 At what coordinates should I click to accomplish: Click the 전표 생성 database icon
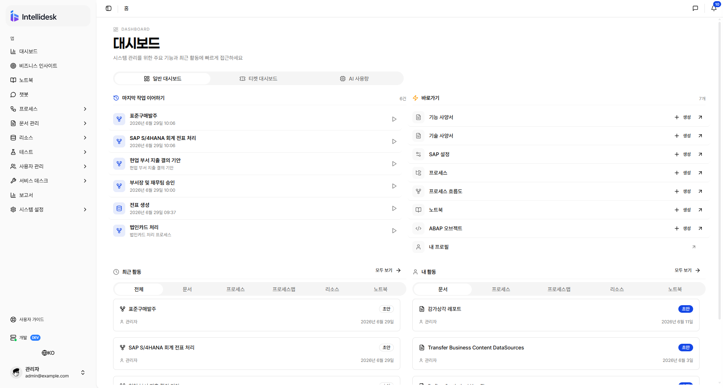click(119, 208)
